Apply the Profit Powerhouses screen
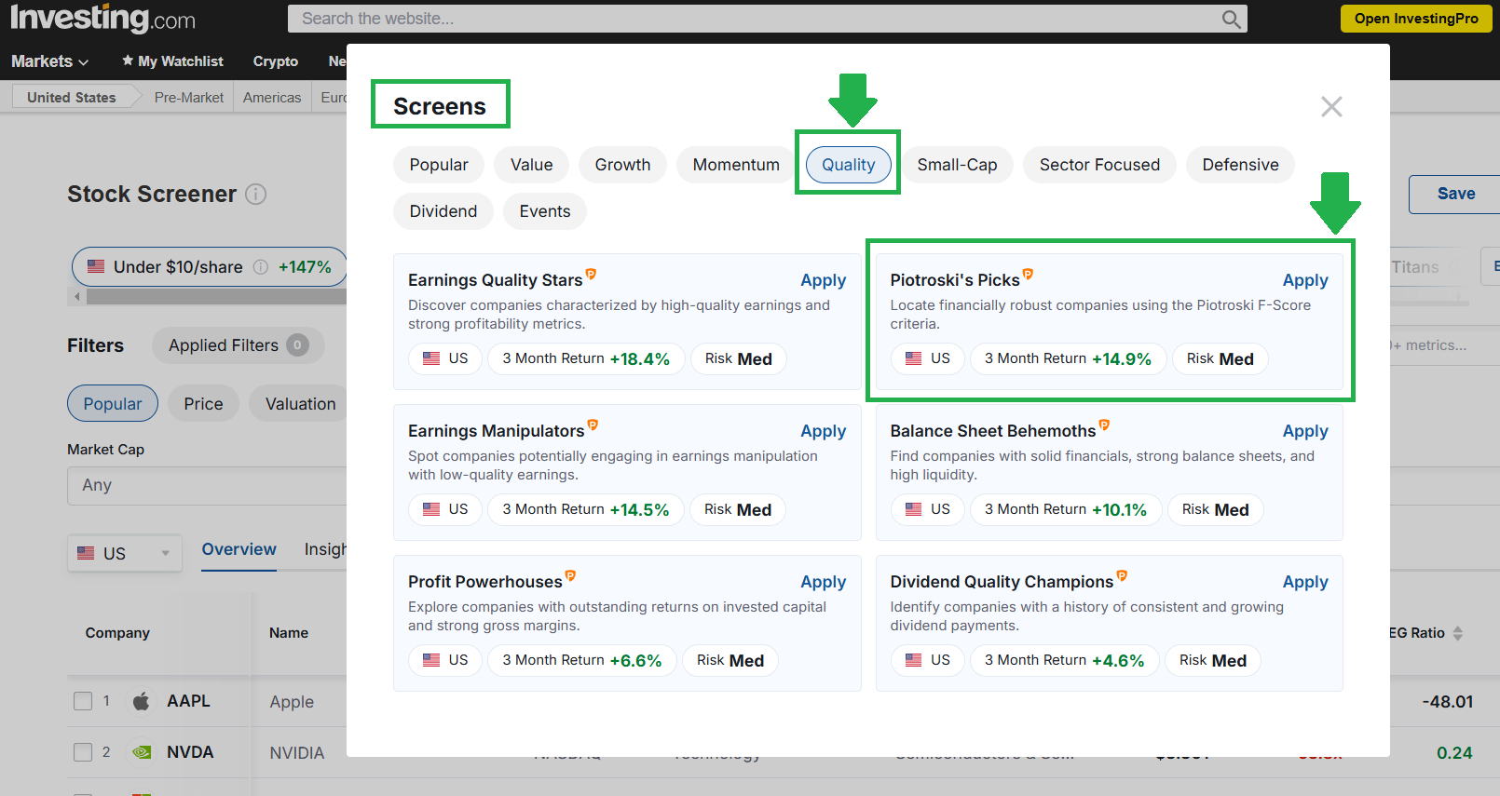 click(x=824, y=582)
